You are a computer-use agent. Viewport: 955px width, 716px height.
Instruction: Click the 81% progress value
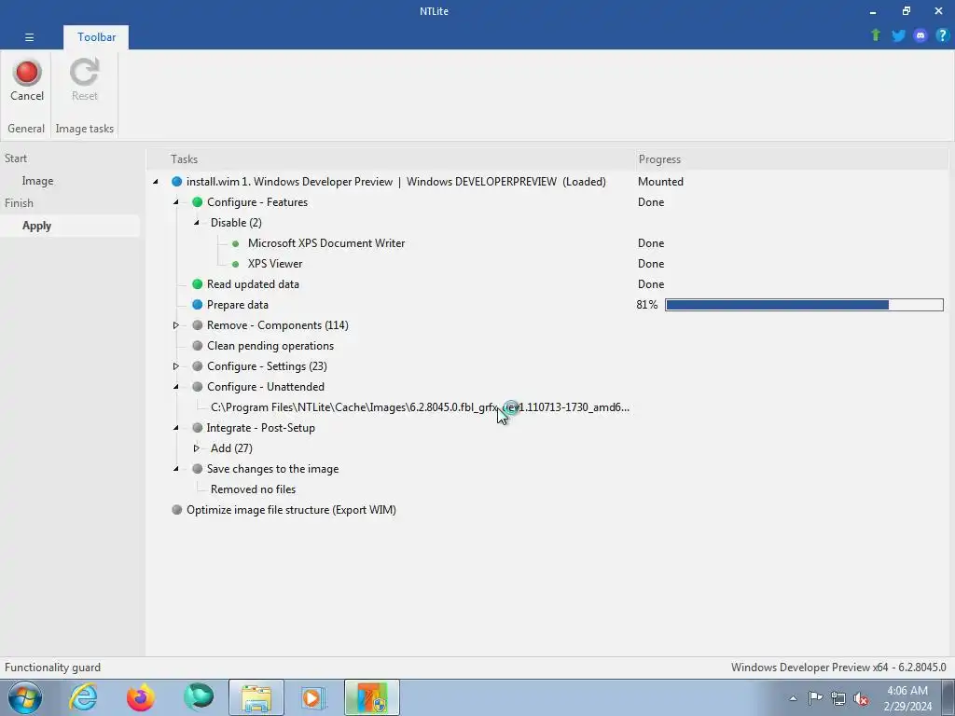[x=647, y=305]
